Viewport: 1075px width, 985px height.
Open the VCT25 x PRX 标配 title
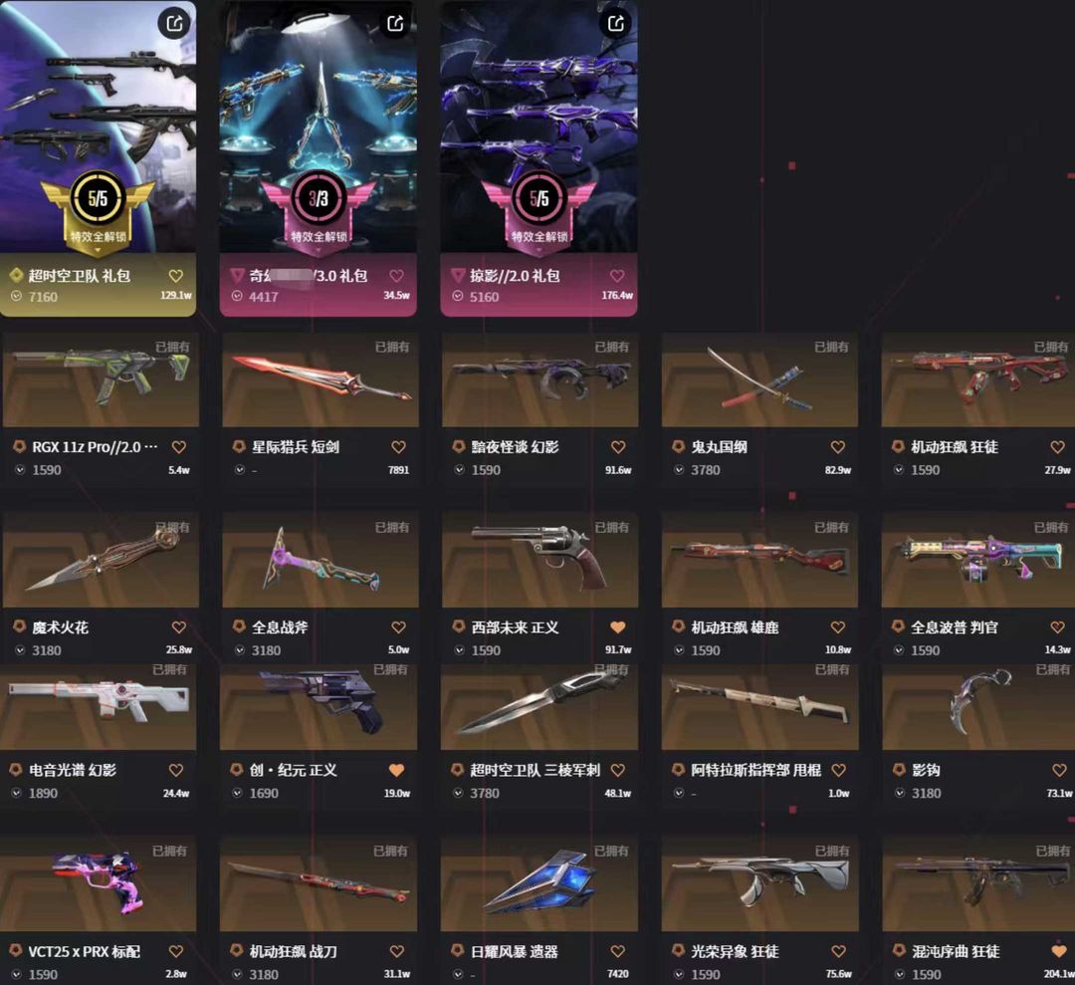(x=85, y=951)
